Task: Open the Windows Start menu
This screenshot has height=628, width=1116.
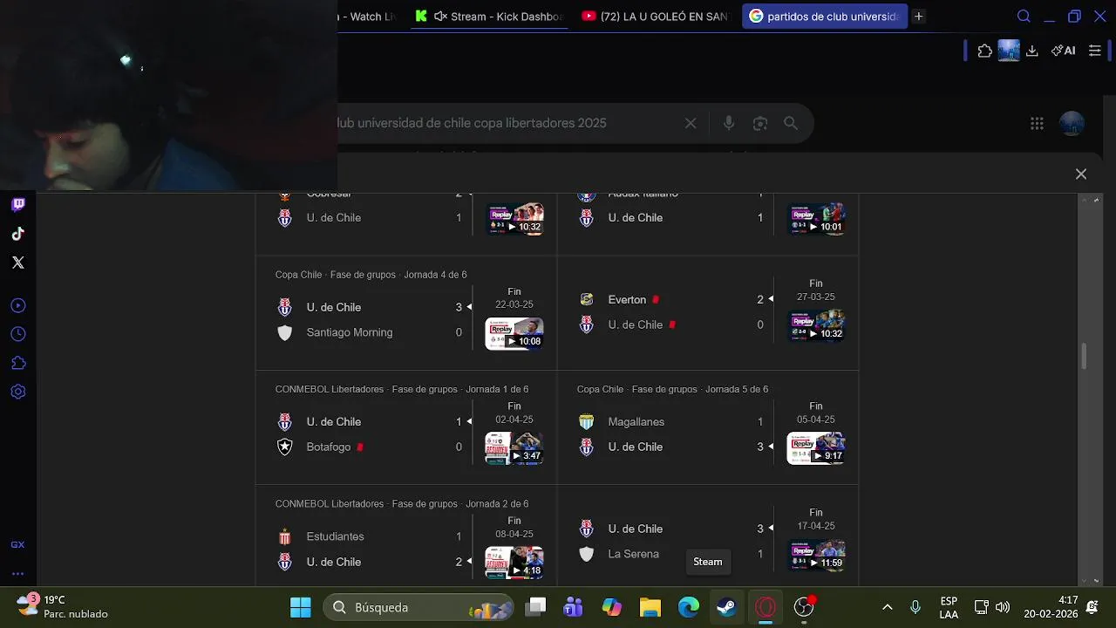Action: [301, 607]
